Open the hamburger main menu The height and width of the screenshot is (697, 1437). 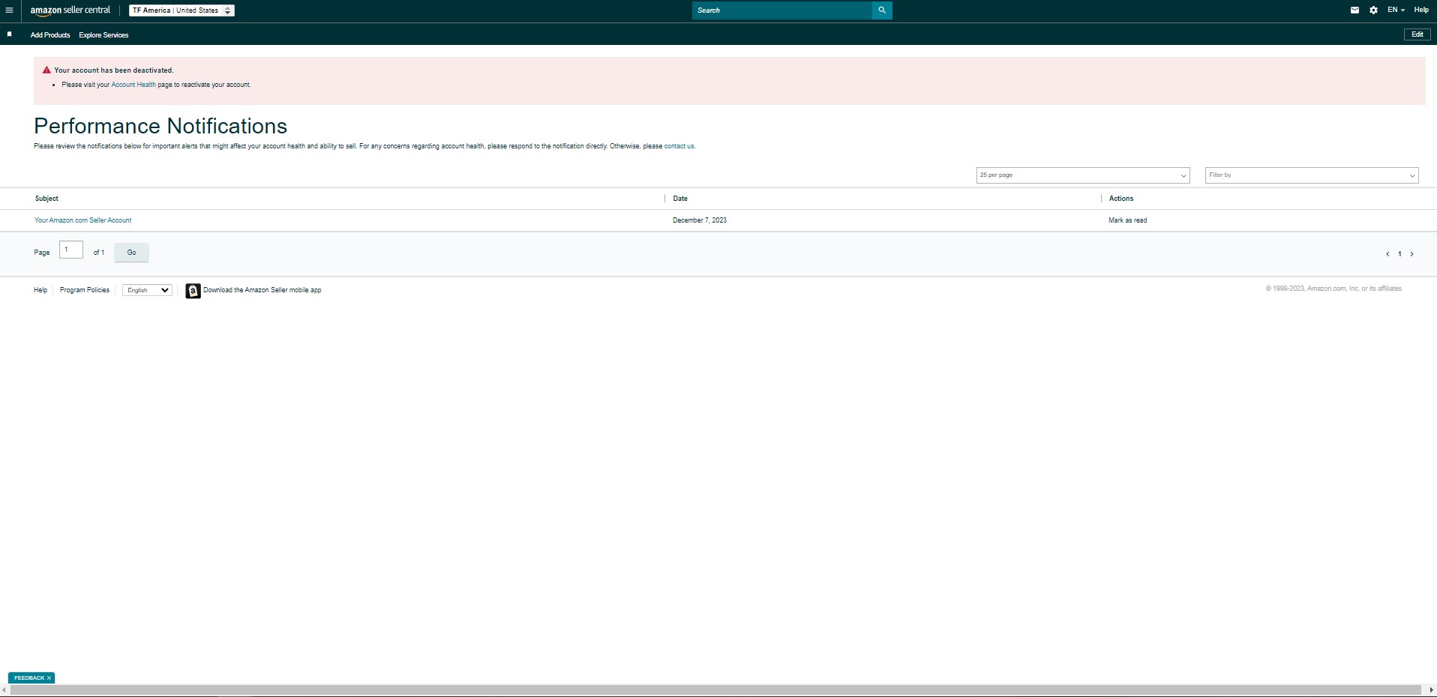pyautogui.click(x=9, y=10)
